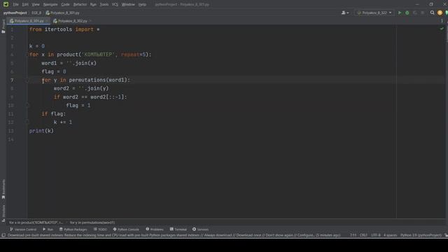The height and width of the screenshot is (252, 448).
Task: Open the Terminal tool window
Action: [178, 229]
